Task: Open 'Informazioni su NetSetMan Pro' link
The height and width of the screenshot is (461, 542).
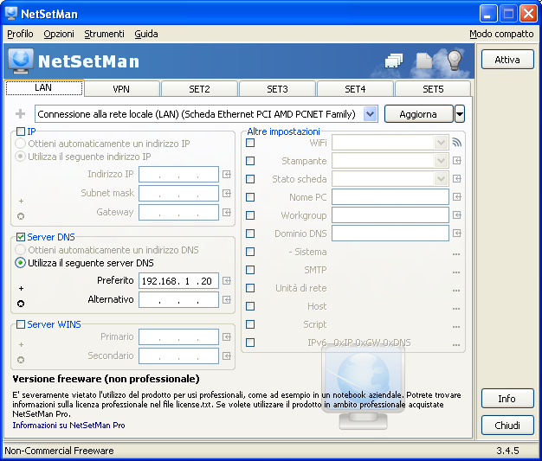Action: (x=68, y=425)
